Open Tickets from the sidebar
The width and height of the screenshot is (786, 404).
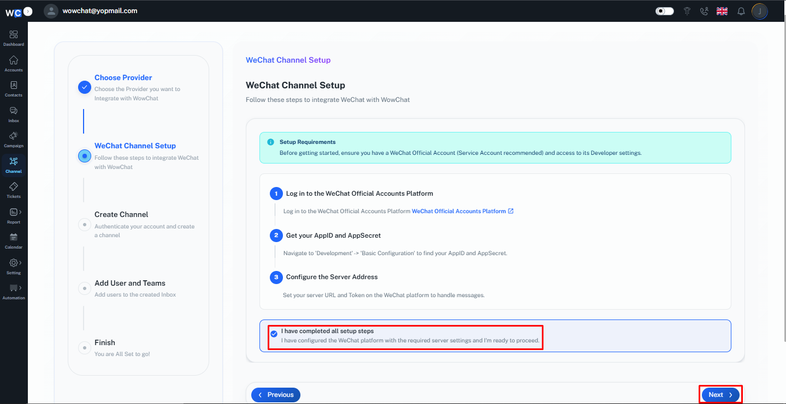(x=14, y=190)
